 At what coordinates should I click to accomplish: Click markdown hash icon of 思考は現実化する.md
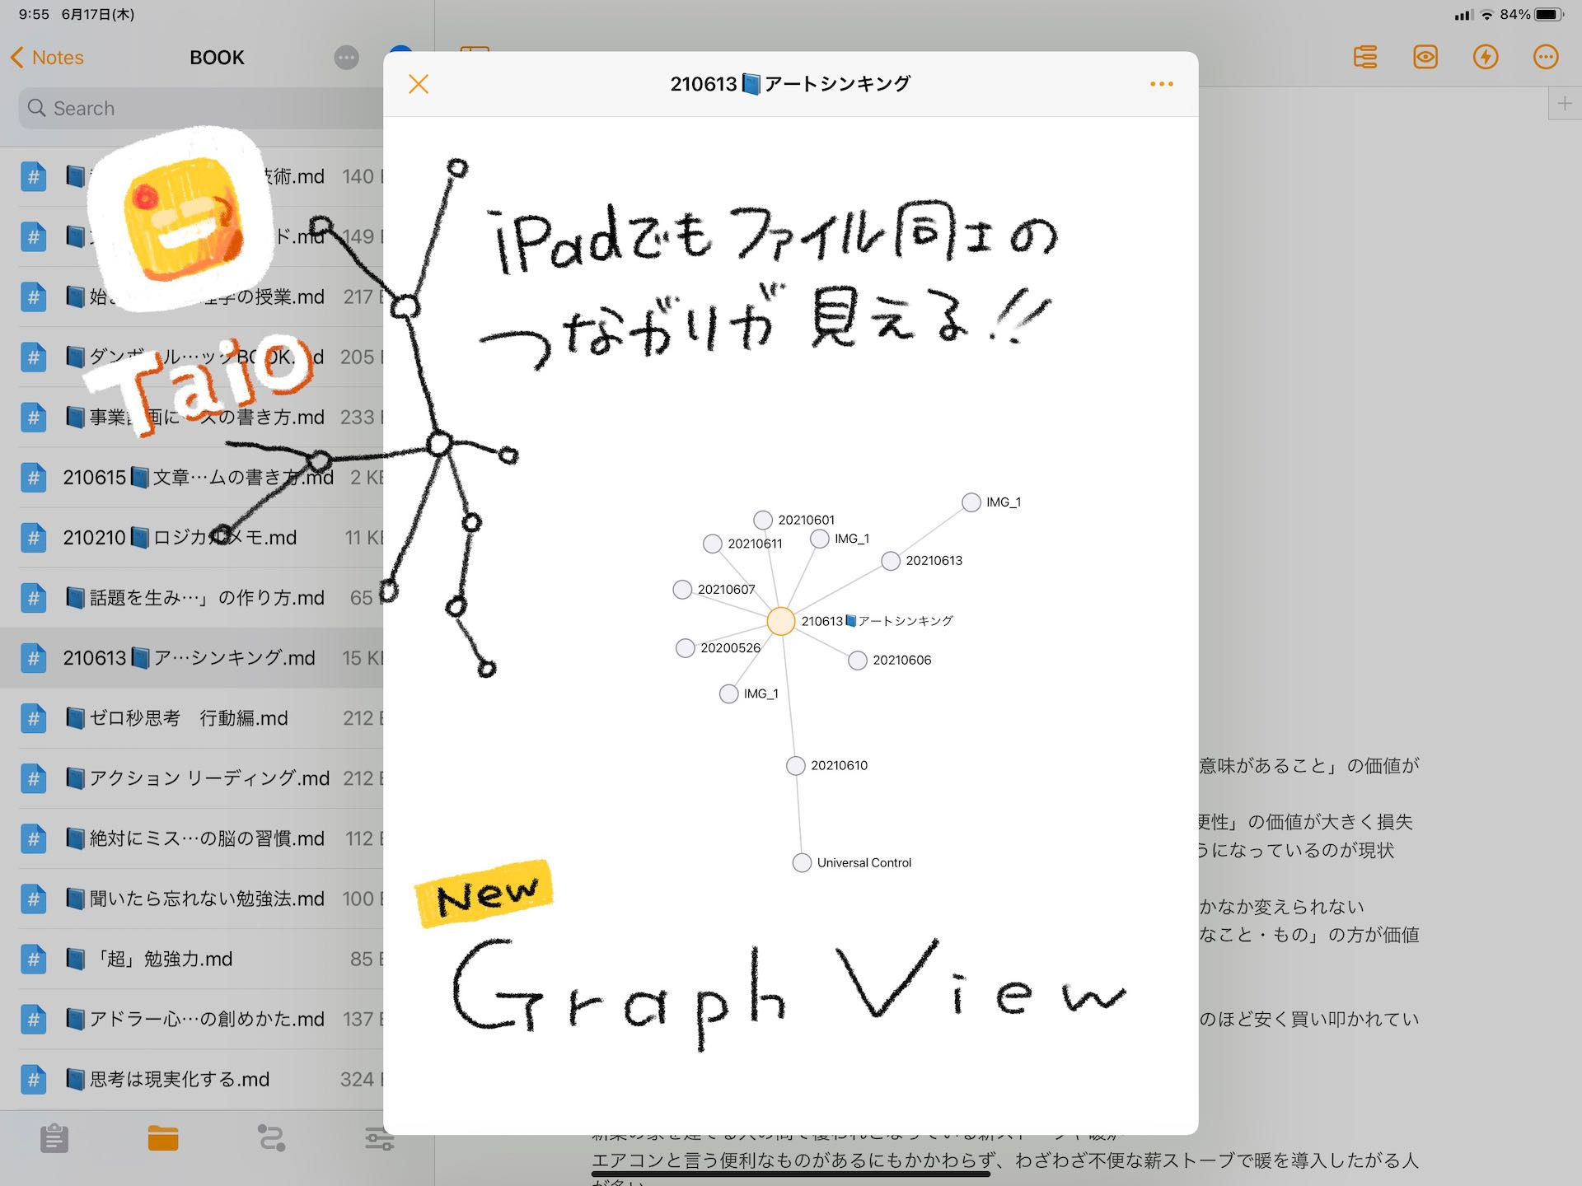pos(33,1079)
